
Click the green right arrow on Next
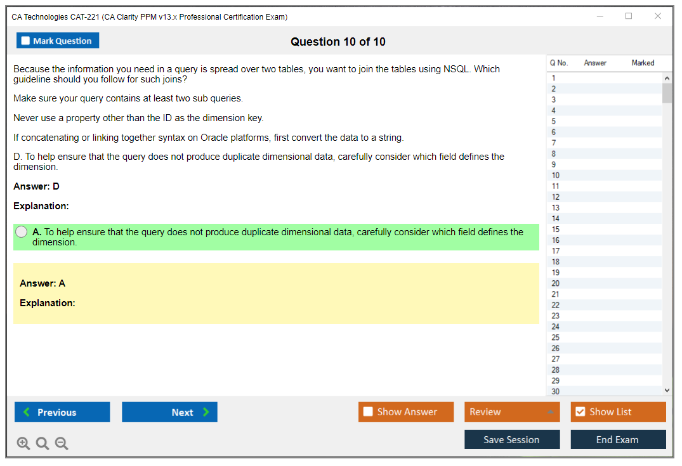coord(206,412)
